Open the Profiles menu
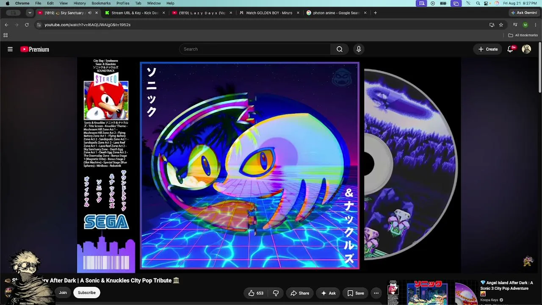 point(123,3)
